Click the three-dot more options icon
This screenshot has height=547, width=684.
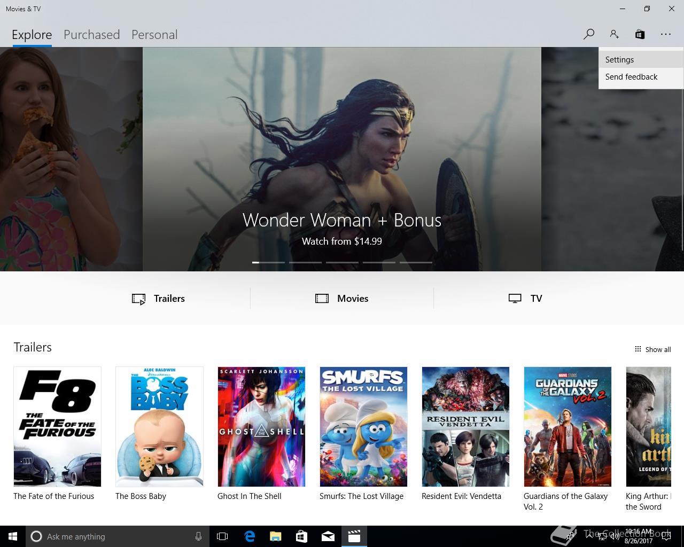point(665,34)
